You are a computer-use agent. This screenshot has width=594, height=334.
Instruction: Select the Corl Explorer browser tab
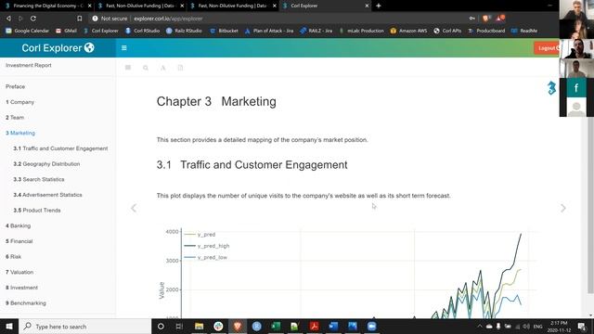tap(326, 6)
